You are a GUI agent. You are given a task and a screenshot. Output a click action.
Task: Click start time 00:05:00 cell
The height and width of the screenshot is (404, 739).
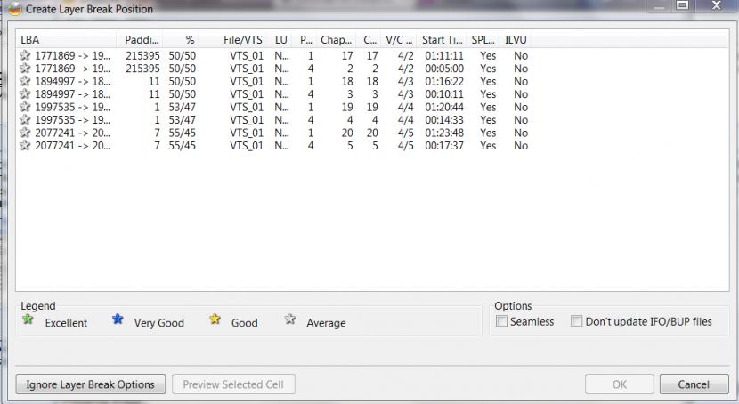point(444,69)
